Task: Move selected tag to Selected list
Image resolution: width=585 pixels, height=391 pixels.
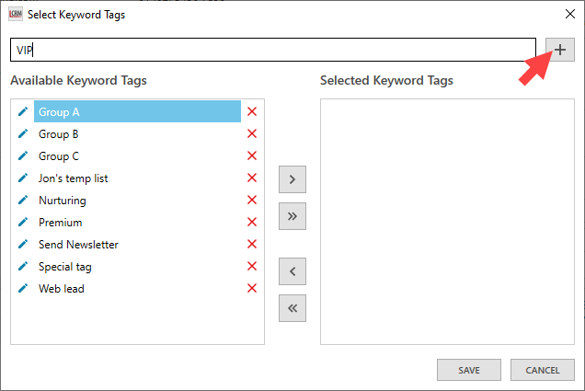Action: point(292,179)
